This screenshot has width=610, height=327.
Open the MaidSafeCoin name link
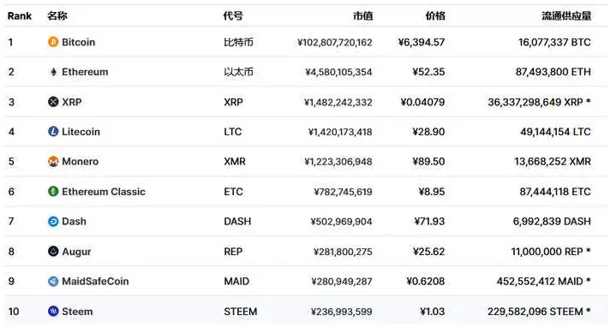tap(95, 281)
